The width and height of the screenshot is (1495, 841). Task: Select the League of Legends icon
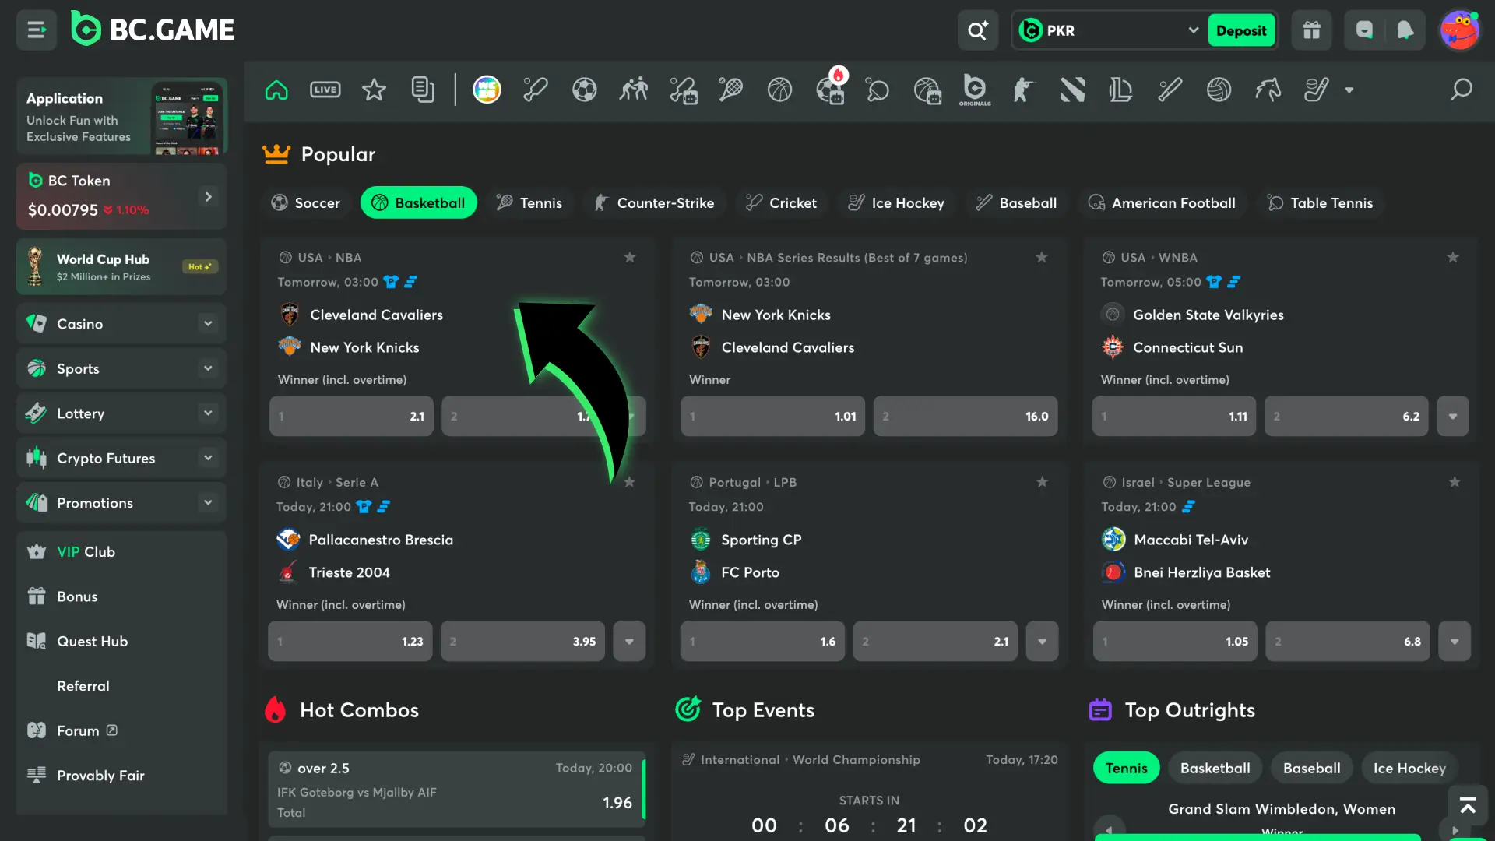(x=1120, y=90)
